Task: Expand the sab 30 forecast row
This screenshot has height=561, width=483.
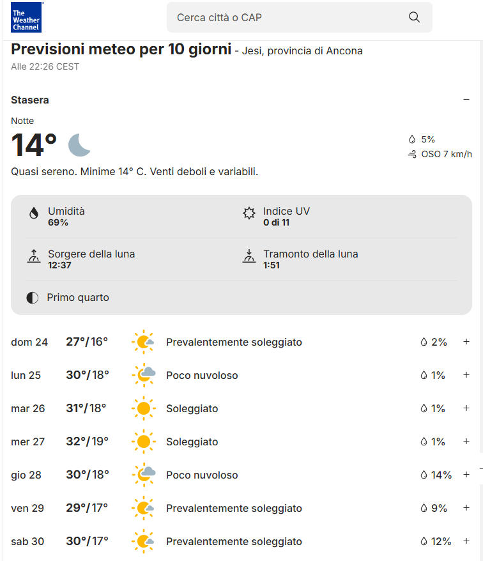Action: coord(466,541)
